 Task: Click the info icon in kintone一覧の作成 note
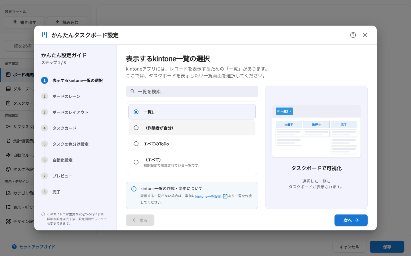point(134,189)
